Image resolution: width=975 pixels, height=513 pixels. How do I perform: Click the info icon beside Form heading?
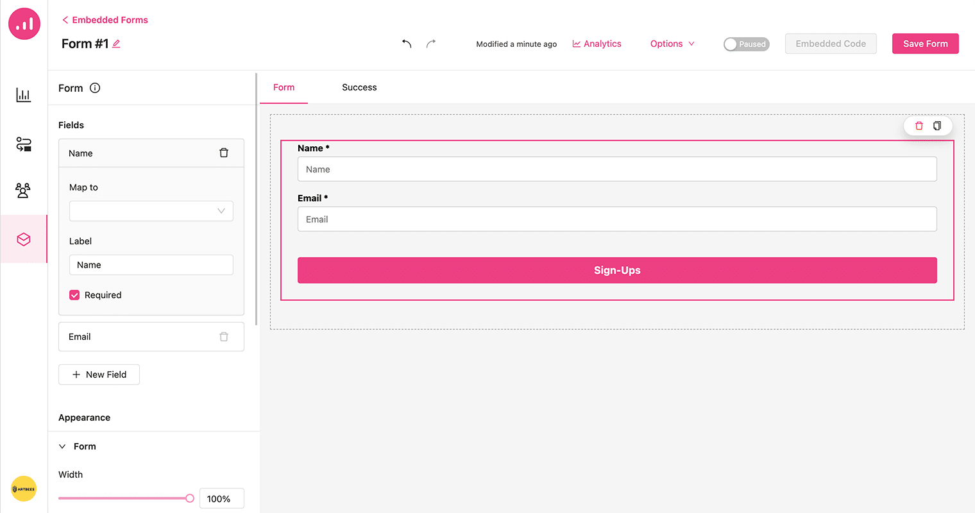point(95,88)
